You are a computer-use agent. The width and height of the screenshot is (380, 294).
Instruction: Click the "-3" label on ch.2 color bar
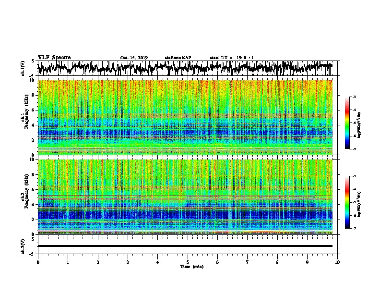354,176
